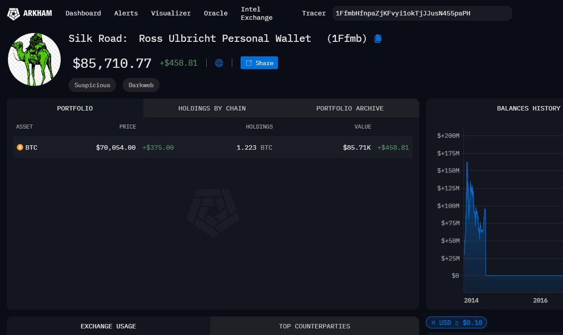Copy the wallet address with copy icon

tap(378, 39)
